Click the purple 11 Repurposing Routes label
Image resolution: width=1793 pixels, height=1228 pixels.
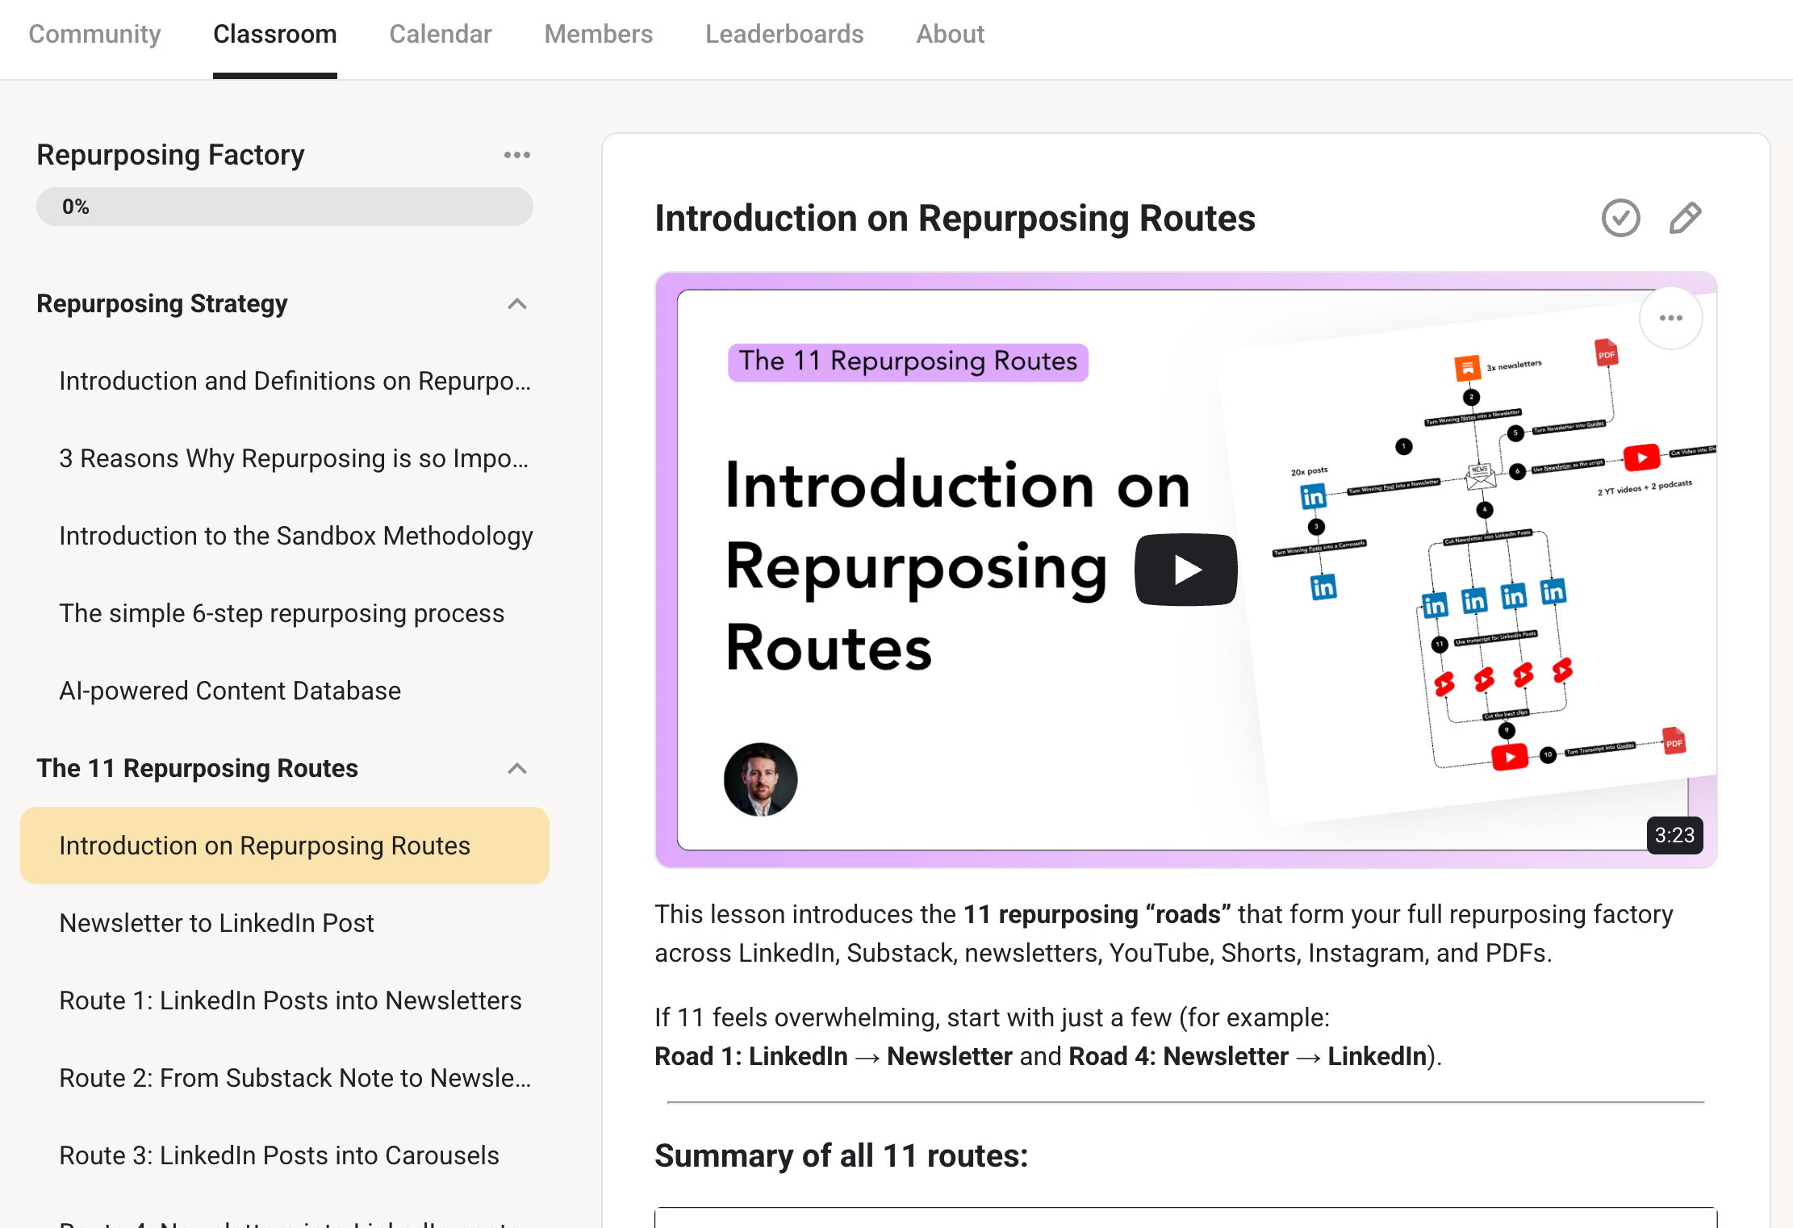coord(908,361)
